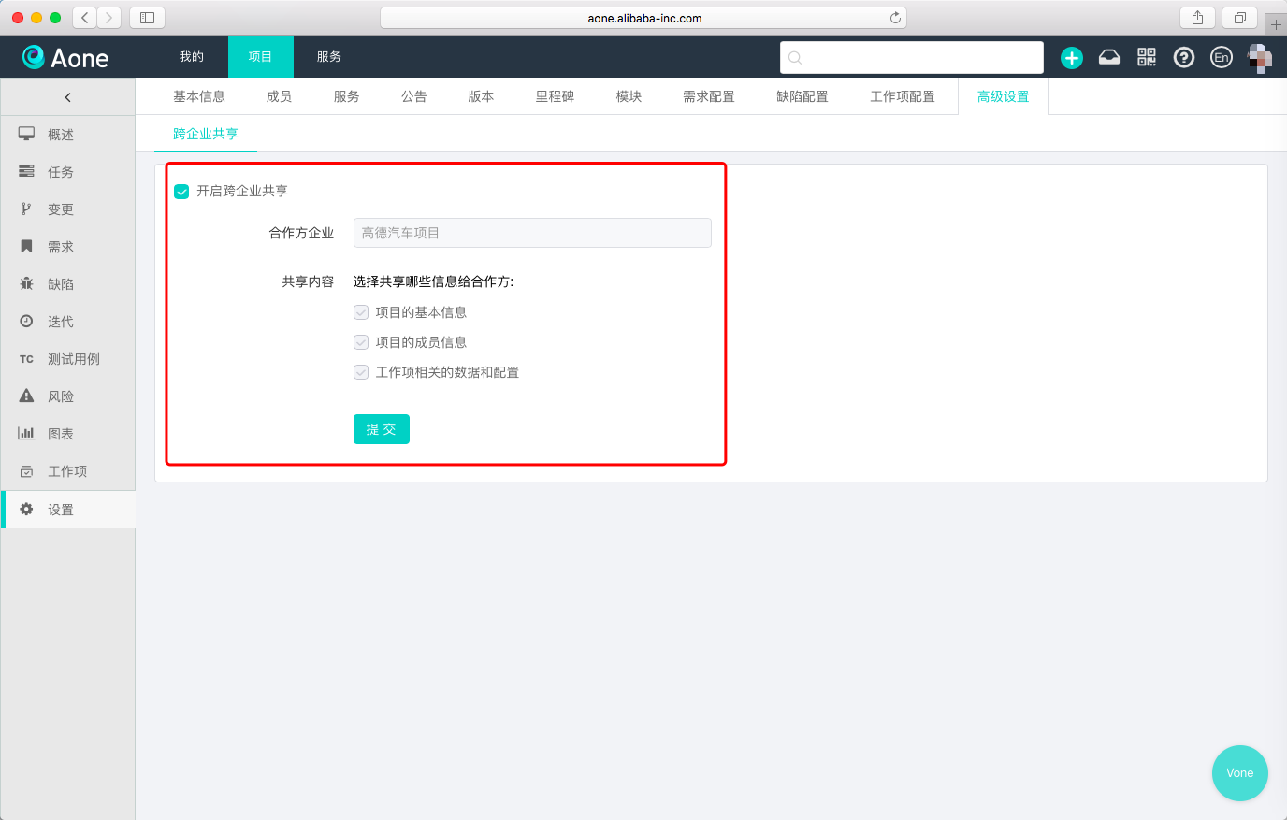Toggle 项目的基本信息 checkbox
This screenshot has width=1287, height=820.
(361, 312)
